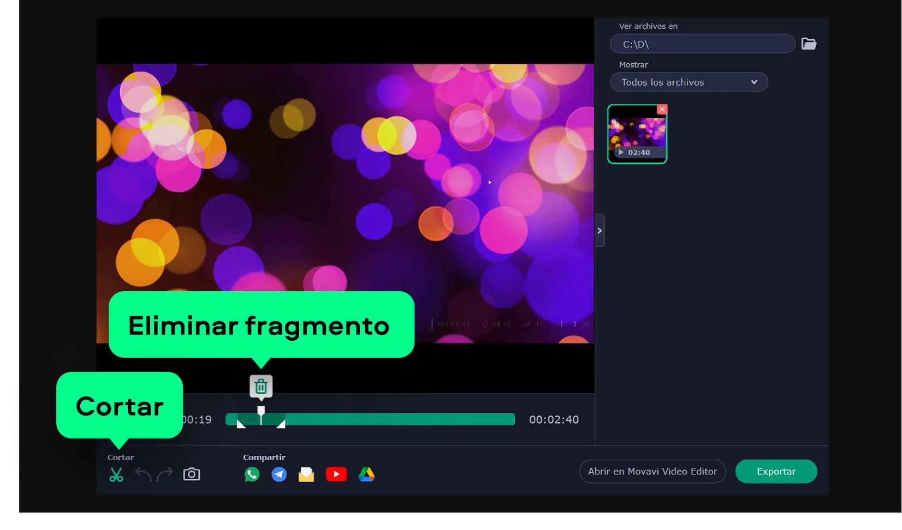
Task: Click the right fragment marker on timeline
Action: coord(281,424)
